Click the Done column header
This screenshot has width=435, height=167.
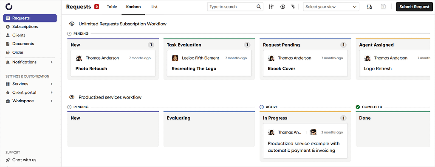(365, 118)
